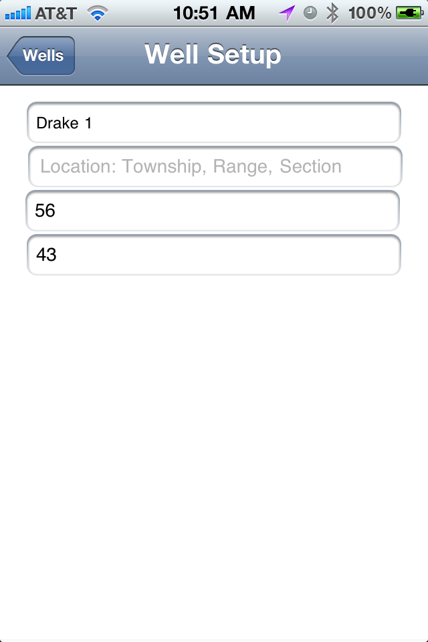This screenshot has height=642, width=428.
Task: Tap the word Section in placeholder
Action: tap(310, 167)
